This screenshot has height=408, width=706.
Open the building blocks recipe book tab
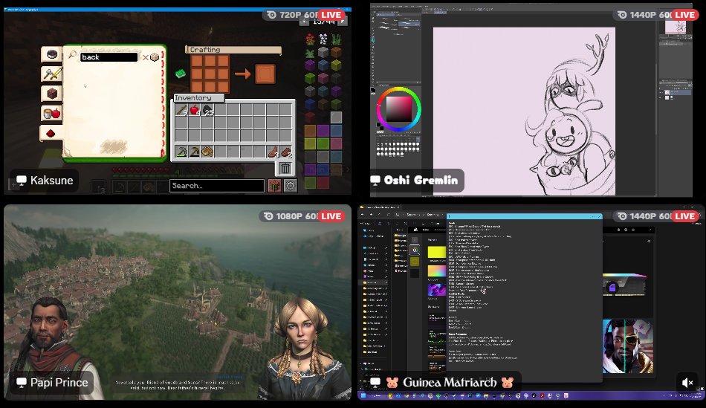pyautogui.click(x=51, y=93)
